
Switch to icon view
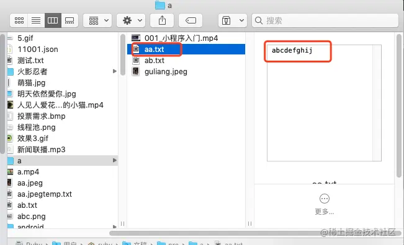(x=19, y=20)
